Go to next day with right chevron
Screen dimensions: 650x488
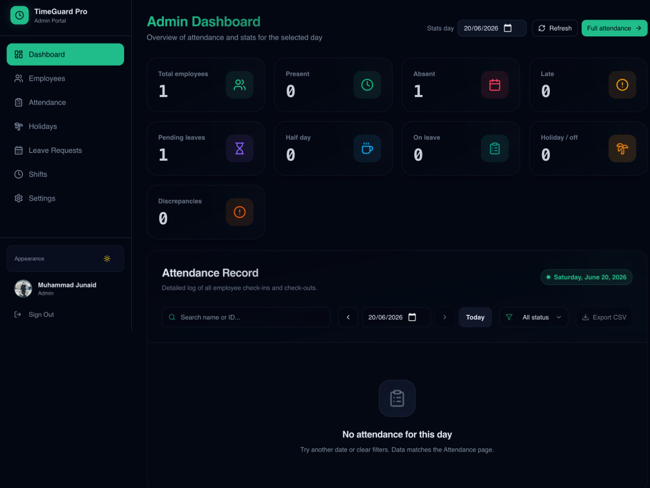pyautogui.click(x=445, y=317)
